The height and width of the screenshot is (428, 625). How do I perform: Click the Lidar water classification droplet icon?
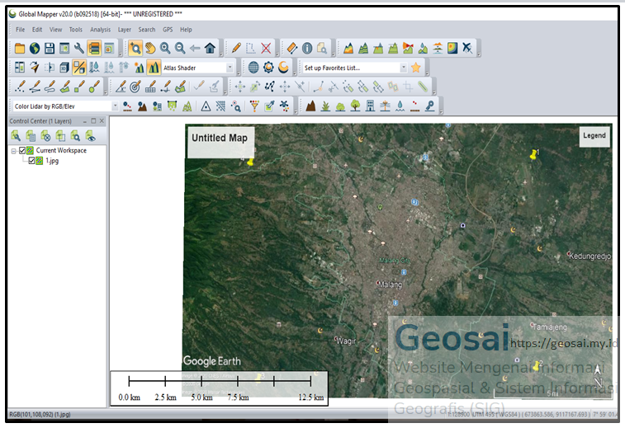coord(400,106)
